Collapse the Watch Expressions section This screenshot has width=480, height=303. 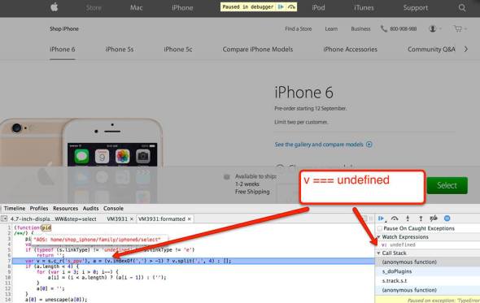[378, 237]
